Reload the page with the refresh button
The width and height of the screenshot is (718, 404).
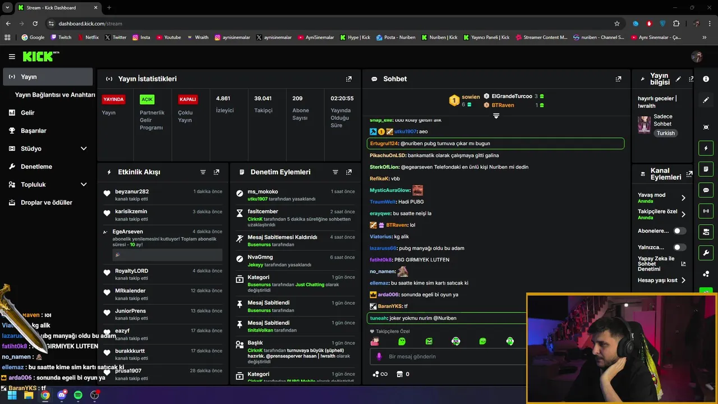(x=35, y=24)
